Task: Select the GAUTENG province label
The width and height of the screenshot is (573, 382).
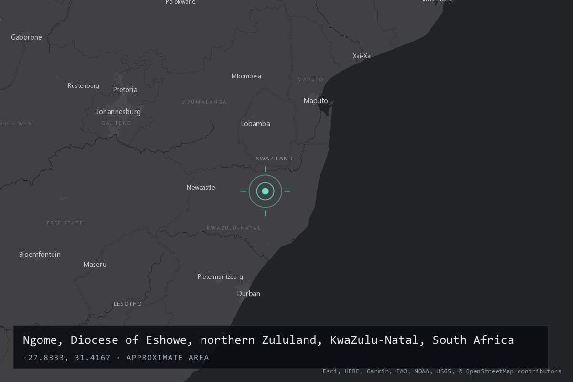Action: coord(117,123)
